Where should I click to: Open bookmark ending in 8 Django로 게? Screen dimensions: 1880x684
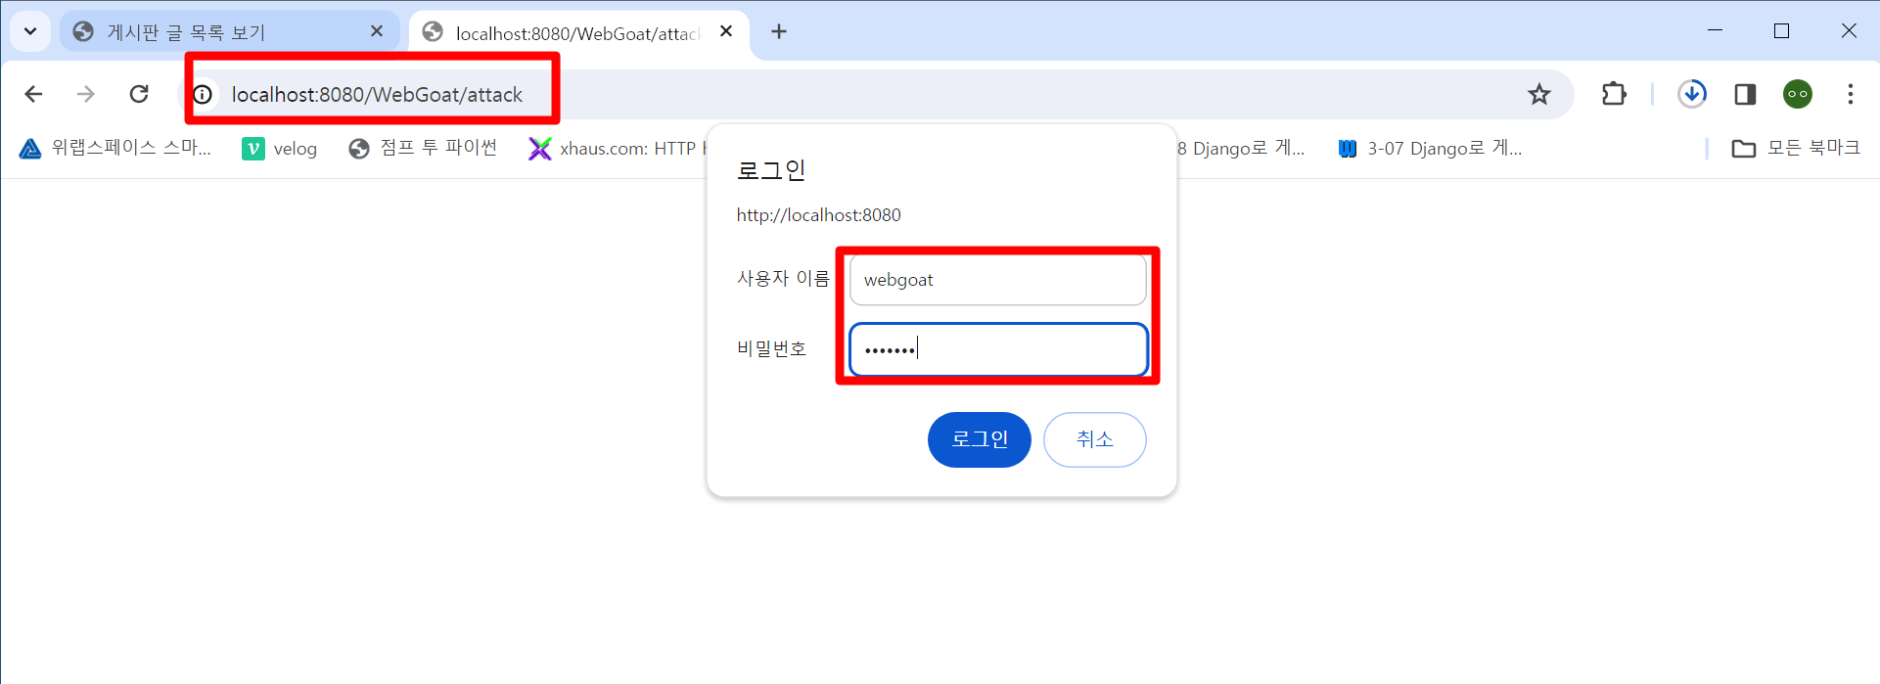[x=1241, y=149]
